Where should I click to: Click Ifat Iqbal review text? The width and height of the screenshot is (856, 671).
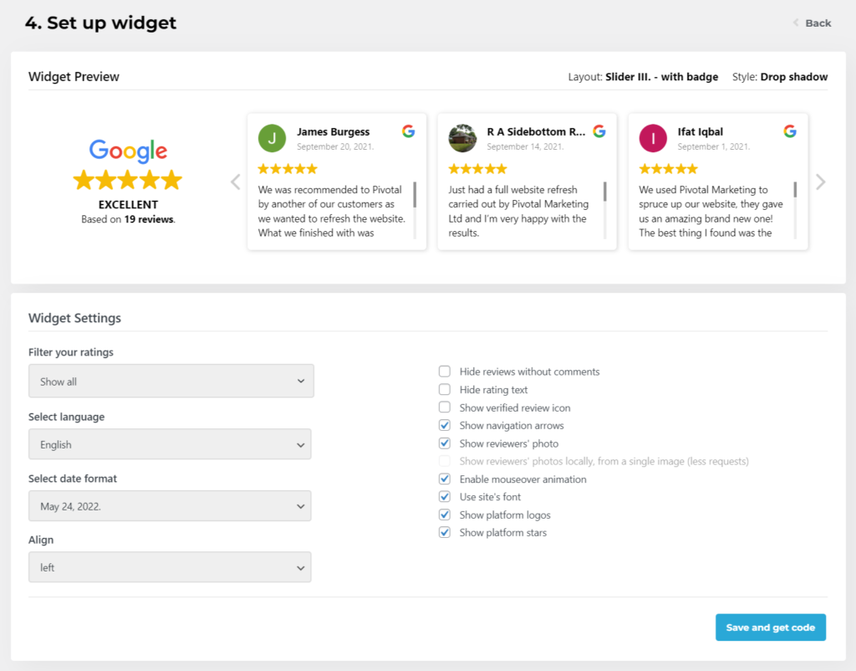pos(711,211)
